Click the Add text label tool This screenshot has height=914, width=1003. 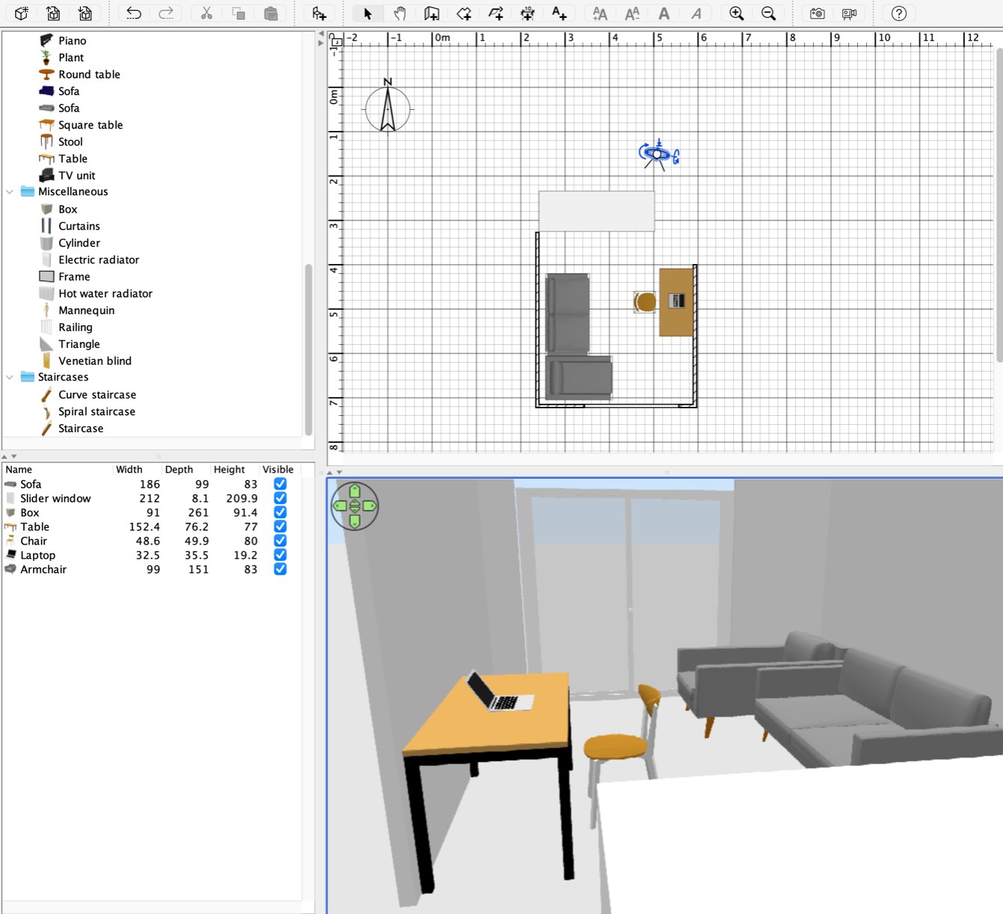click(x=559, y=13)
